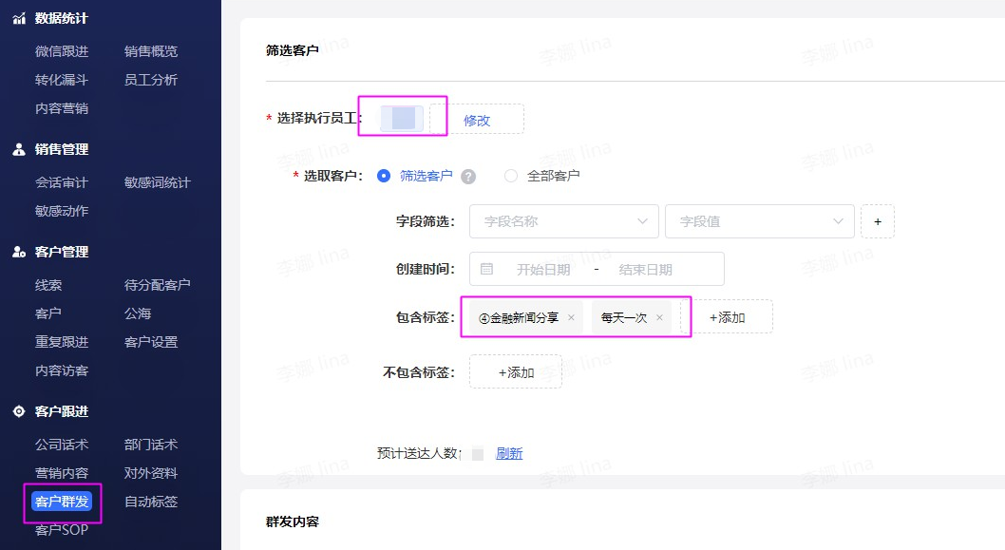Open 营销内容 in sidebar
This screenshot has width=1005, height=550.
62,473
